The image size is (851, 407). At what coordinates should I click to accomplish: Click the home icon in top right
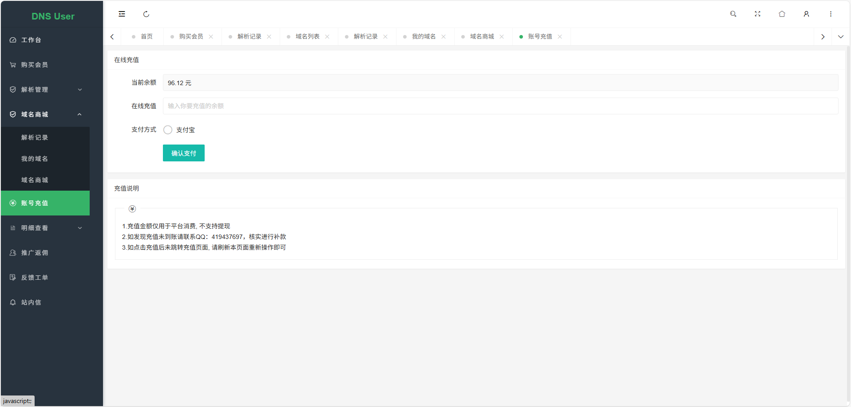[x=782, y=14]
